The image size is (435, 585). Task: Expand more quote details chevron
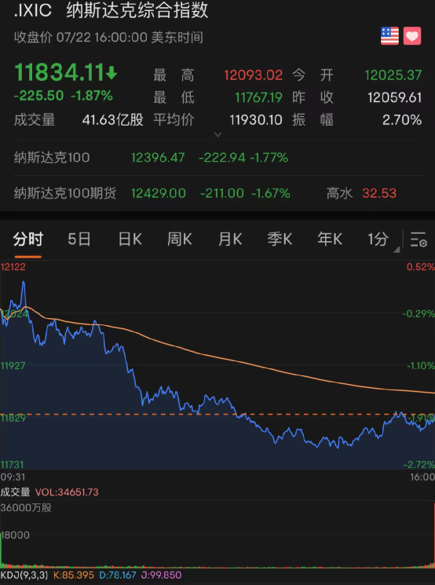217,134
